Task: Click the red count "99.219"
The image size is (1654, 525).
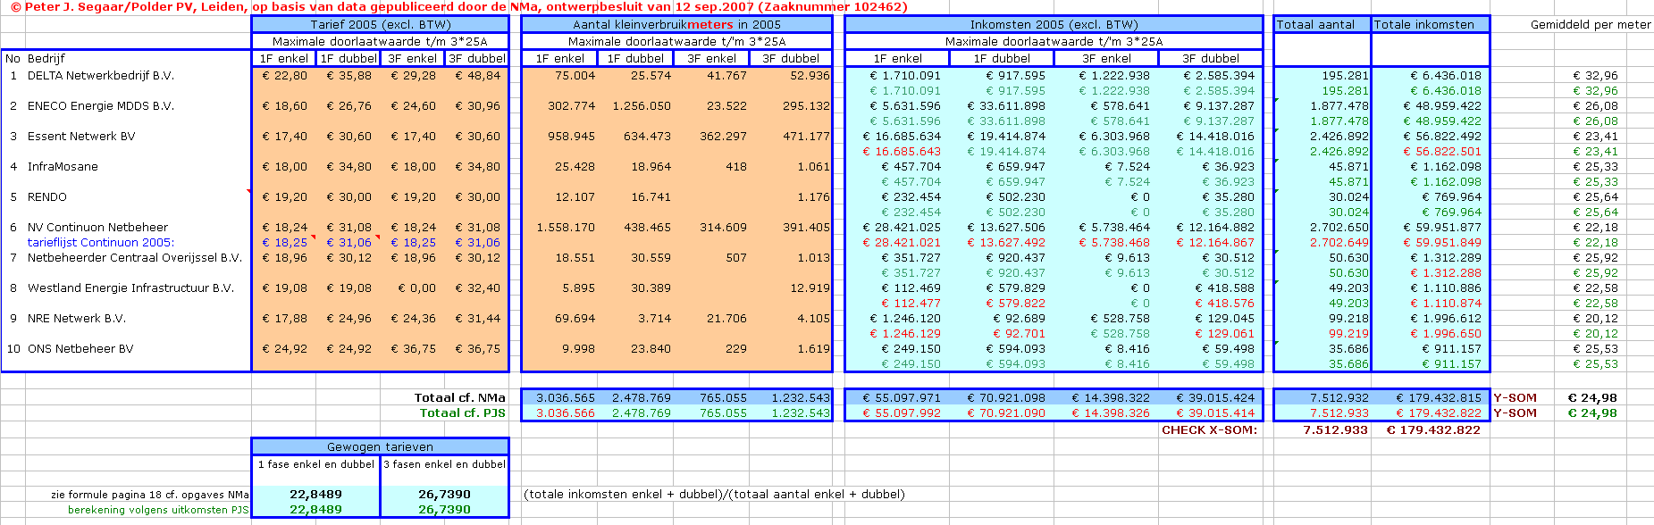Action: tap(1348, 334)
